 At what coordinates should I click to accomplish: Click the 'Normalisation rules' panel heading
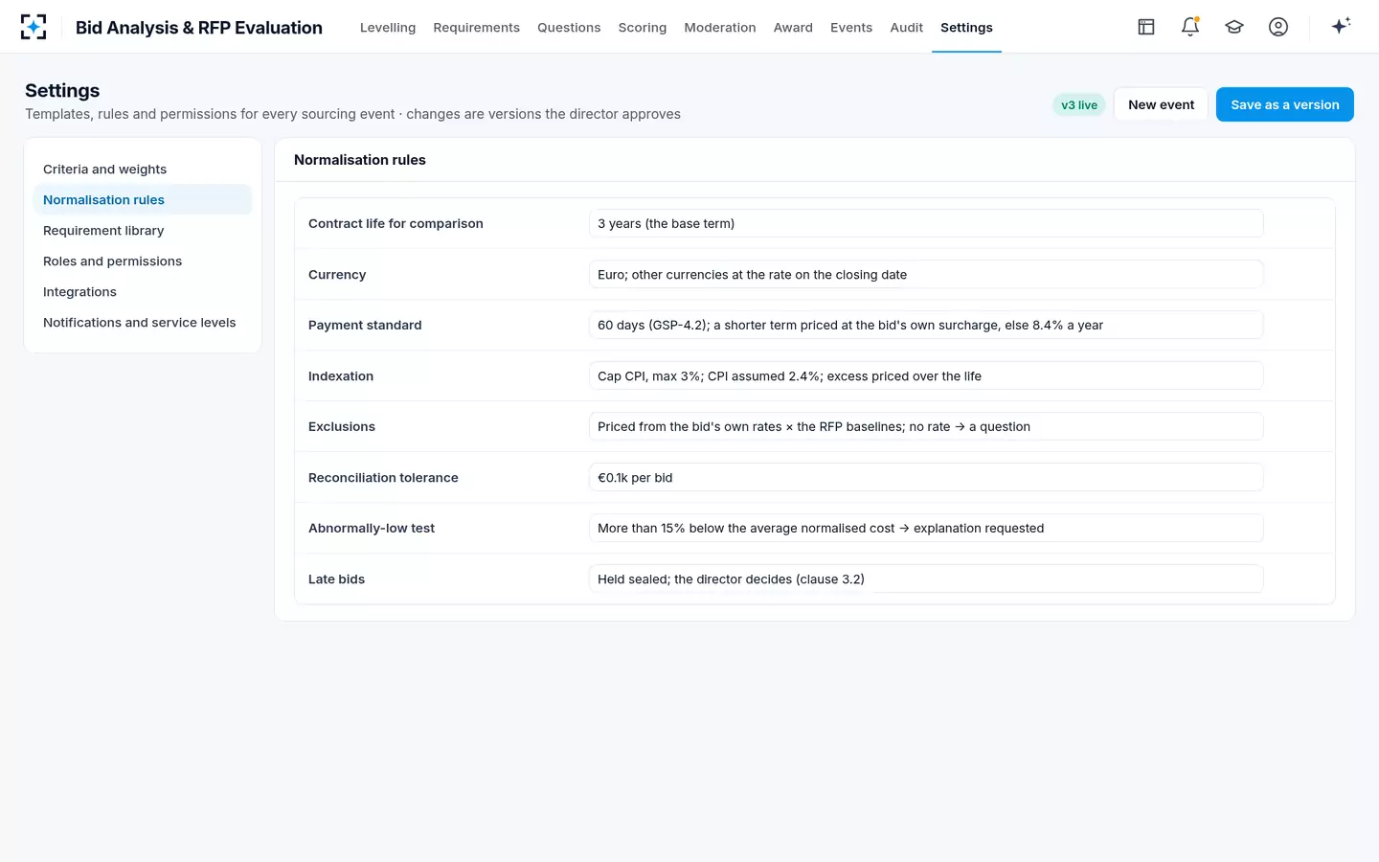click(x=360, y=160)
